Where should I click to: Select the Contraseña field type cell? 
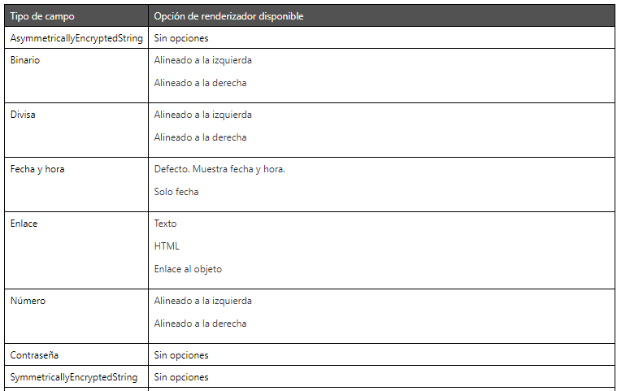(34, 355)
